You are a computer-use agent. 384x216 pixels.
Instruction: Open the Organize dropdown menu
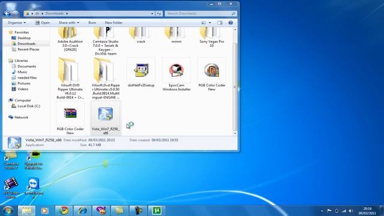tap(17, 23)
